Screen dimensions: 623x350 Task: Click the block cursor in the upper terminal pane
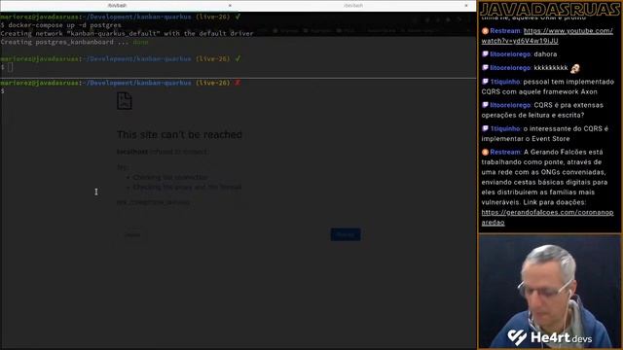pos(11,67)
